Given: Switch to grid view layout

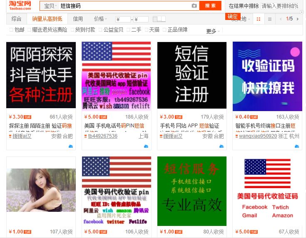Looking at the screenshot, I should tap(259, 19).
